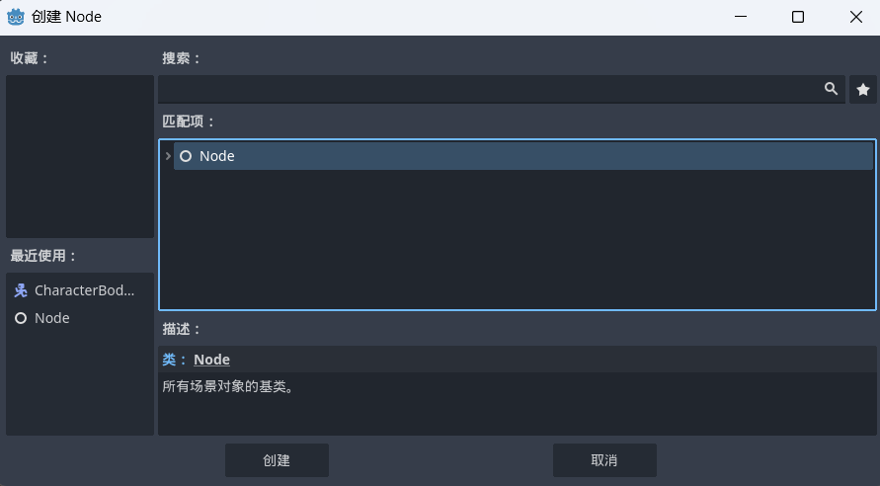This screenshot has width=880, height=486.
Task: Minimize the 创建 Node window
Action: click(x=741, y=17)
